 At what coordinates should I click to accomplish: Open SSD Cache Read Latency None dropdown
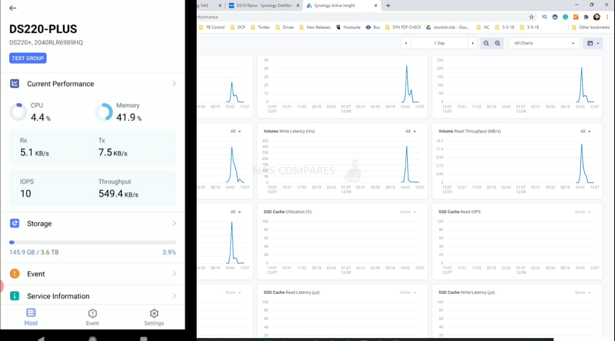pyautogui.click(x=408, y=293)
